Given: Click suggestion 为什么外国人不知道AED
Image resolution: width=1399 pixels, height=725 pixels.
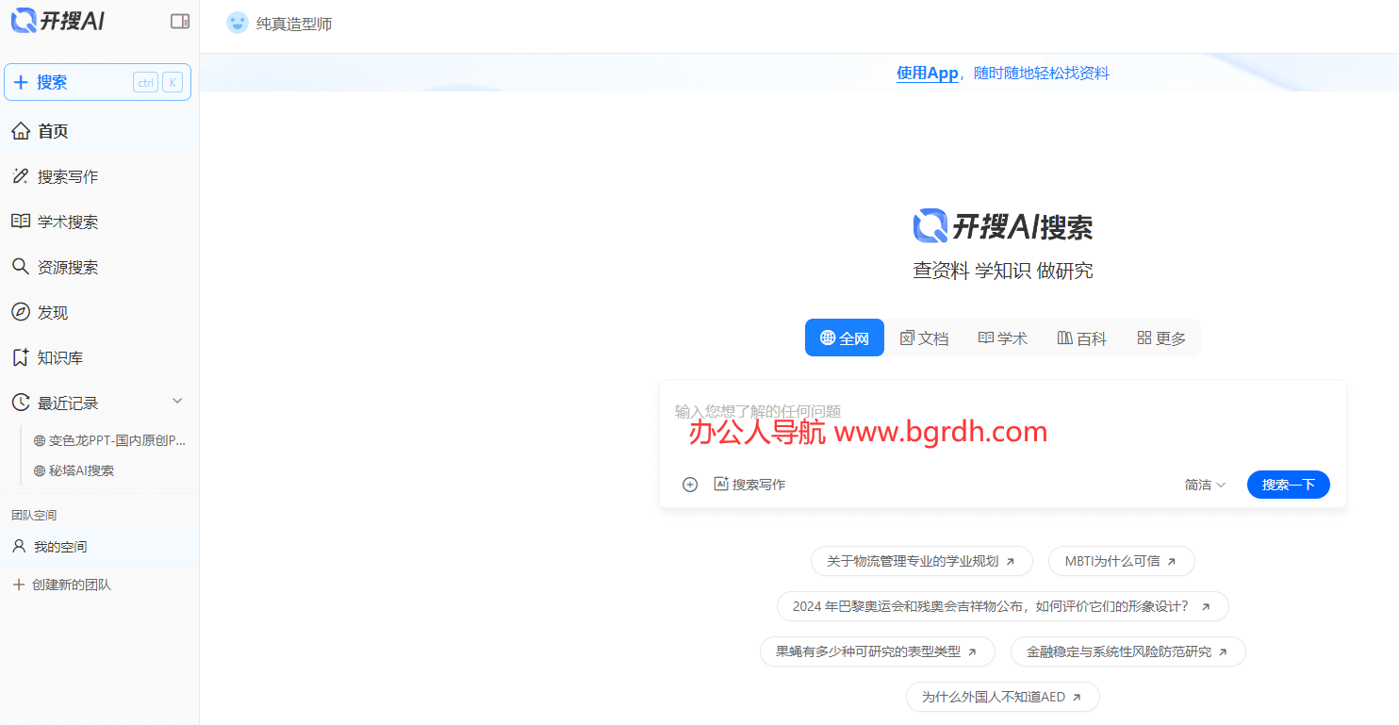Looking at the screenshot, I should coord(1002,697).
